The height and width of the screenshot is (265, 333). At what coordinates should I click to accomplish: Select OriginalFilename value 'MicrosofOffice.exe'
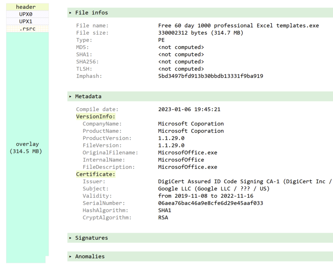[188, 153]
